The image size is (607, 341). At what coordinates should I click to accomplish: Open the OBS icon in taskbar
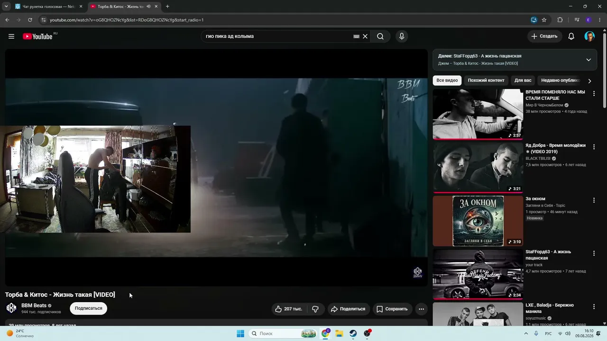pyautogui.click(x=367, y=333)
